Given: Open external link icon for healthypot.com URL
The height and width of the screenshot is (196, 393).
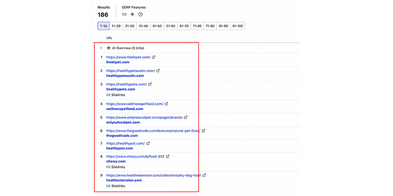Looking at the screenshot, I should pyautogui.click(x=148, y=143).
